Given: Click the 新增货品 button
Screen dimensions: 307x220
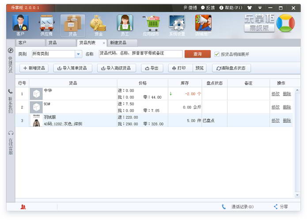Looking at the screenshot, I should [x=34, y=68].
